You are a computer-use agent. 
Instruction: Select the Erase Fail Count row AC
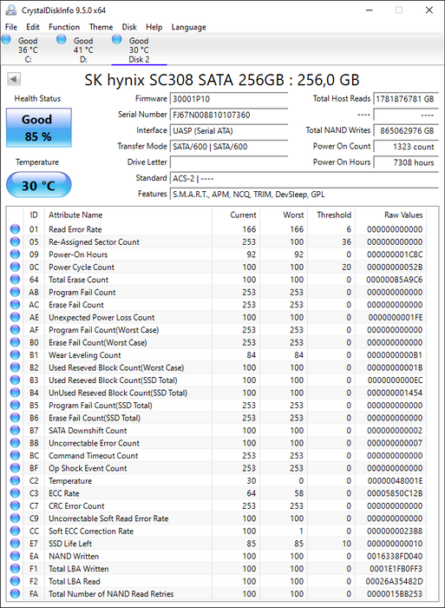(217, 305)
